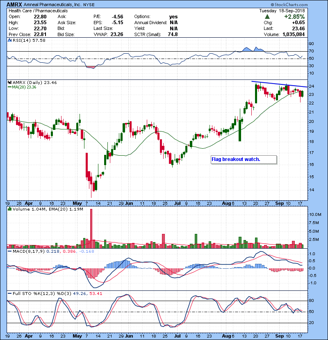This screenshot has width=328, height=340.
Task: Click the tallest red volume bar in May
Action: click(91, 229)
